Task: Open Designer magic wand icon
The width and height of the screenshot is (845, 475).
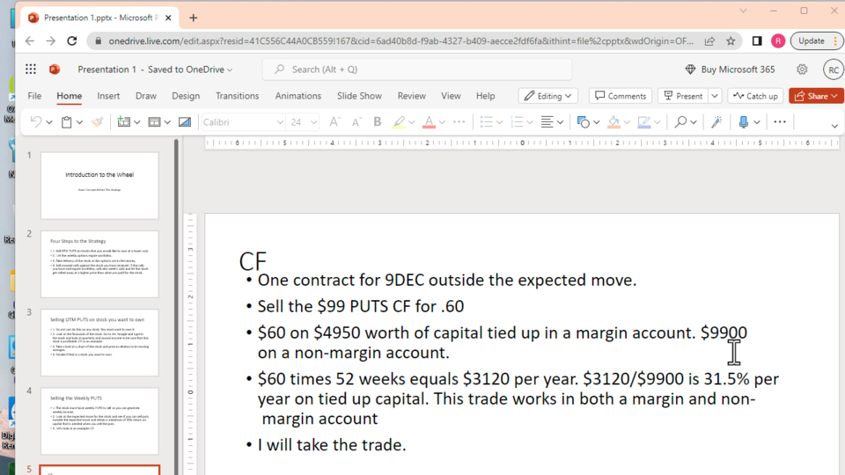Action: pos(716,122)
